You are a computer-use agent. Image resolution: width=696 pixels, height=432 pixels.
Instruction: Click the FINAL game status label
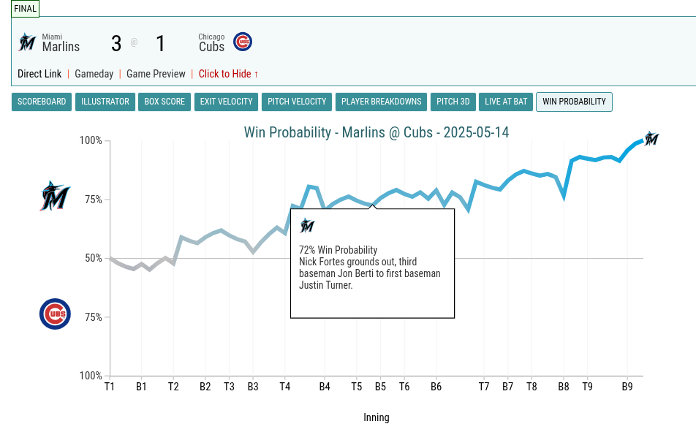coord(26,9)
